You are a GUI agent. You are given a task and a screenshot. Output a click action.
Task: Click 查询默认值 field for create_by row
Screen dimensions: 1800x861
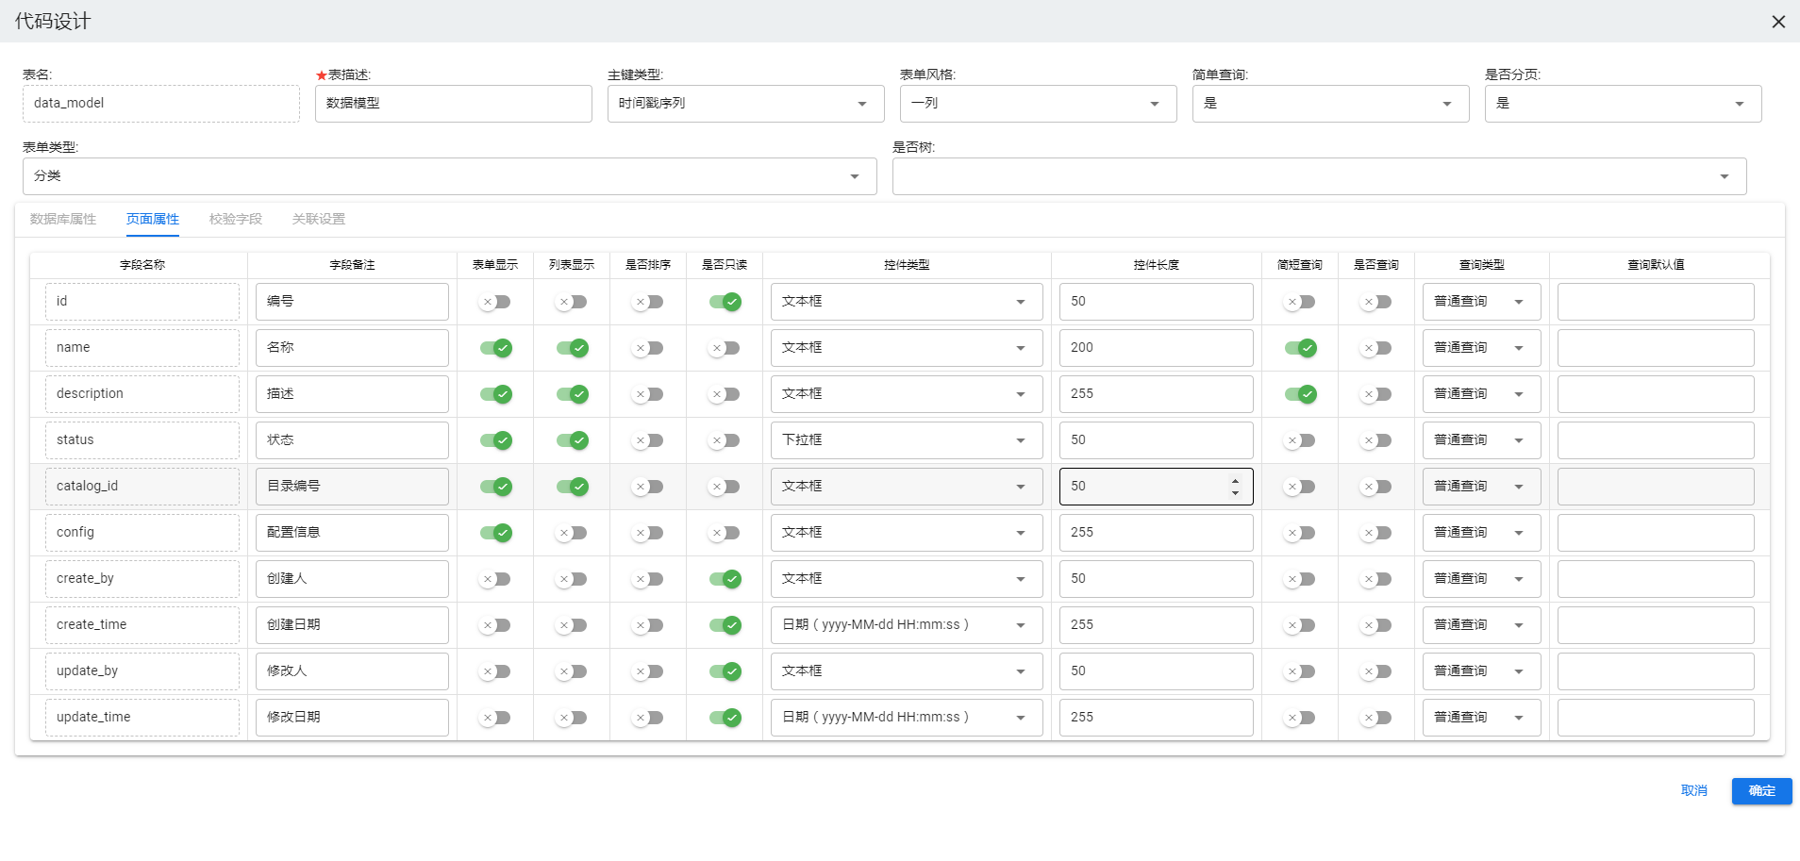(1656, 579)
